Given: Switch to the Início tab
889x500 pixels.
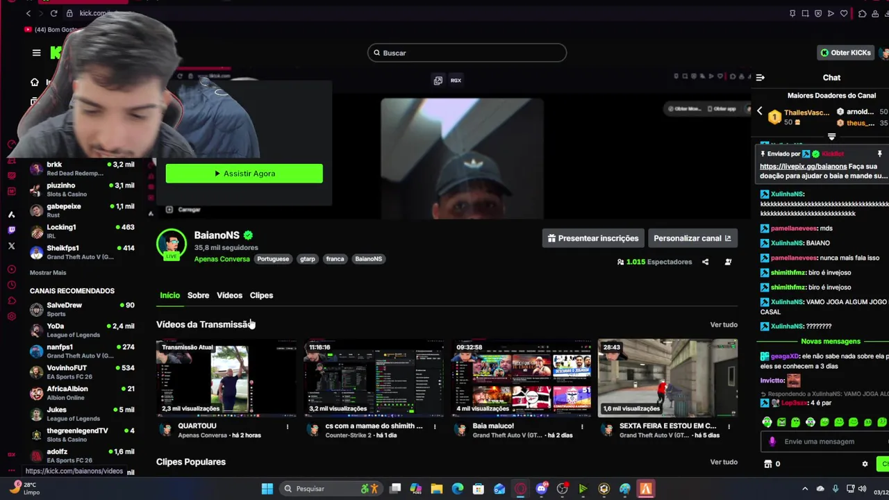Looking at the screenshot, I should click(169, 296).
